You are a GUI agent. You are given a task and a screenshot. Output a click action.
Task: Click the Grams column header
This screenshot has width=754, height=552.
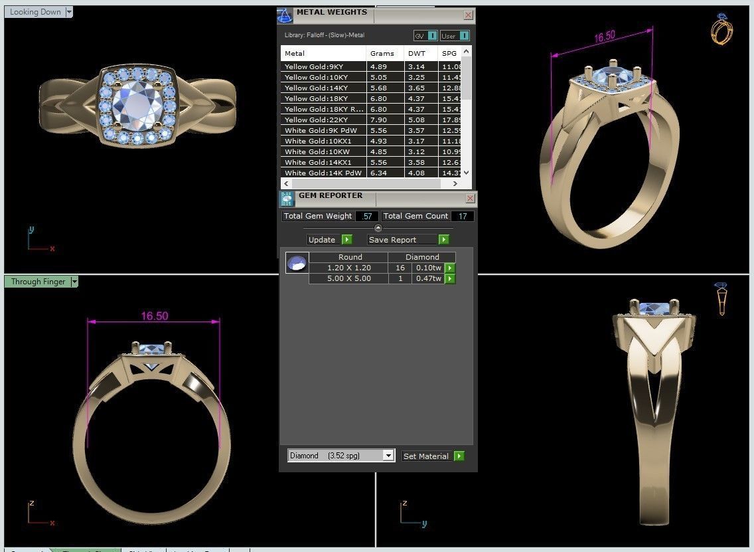[x=385, y=53]
